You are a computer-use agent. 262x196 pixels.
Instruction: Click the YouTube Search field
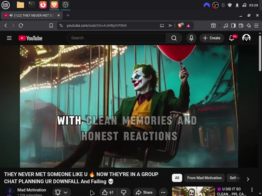coord(117,38)
